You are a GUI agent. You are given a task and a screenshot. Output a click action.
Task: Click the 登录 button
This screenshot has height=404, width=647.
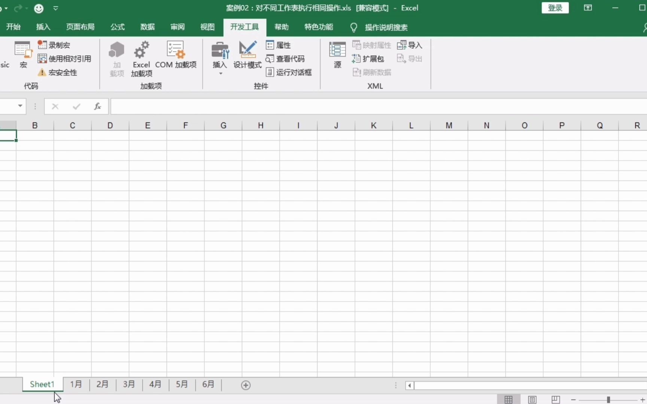tap(555, 7)
